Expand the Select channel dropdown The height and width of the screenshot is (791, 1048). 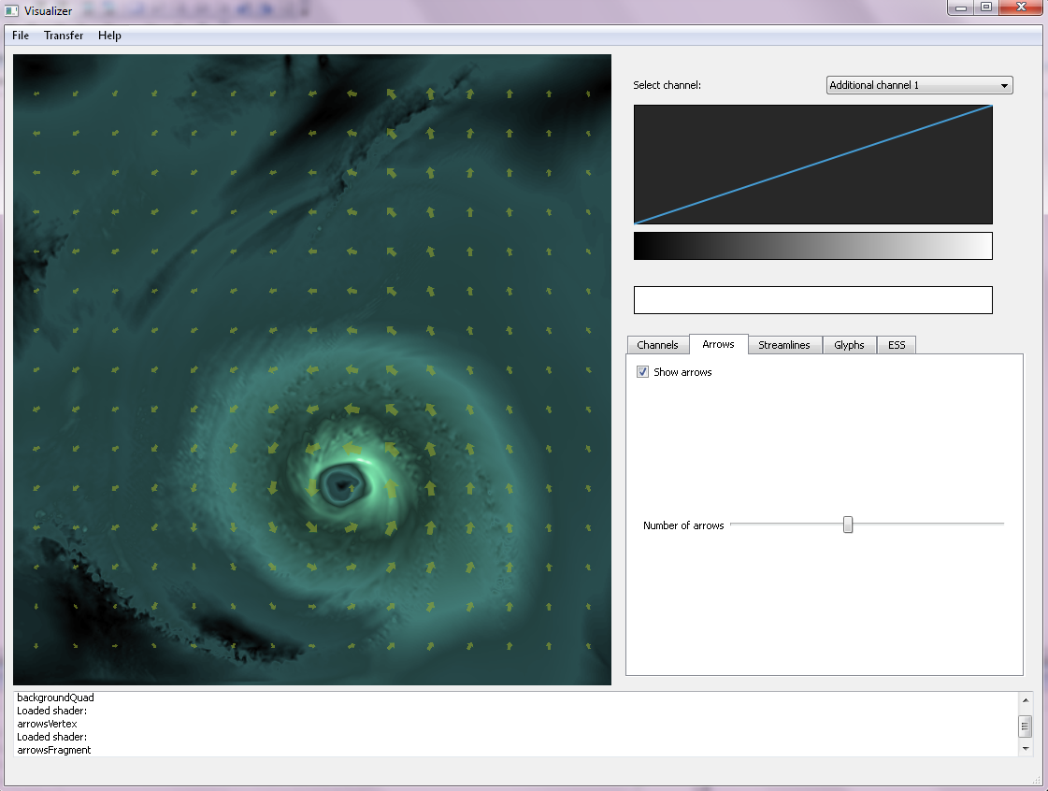click(x=920, y=85)
